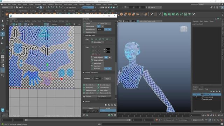Viewport: 224px width, 126px height.
Task: Click the Target button beside Distribute
Action: [107, 79]
